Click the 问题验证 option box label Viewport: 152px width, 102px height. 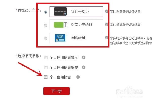pyautogui.click(x=78, y=38)
